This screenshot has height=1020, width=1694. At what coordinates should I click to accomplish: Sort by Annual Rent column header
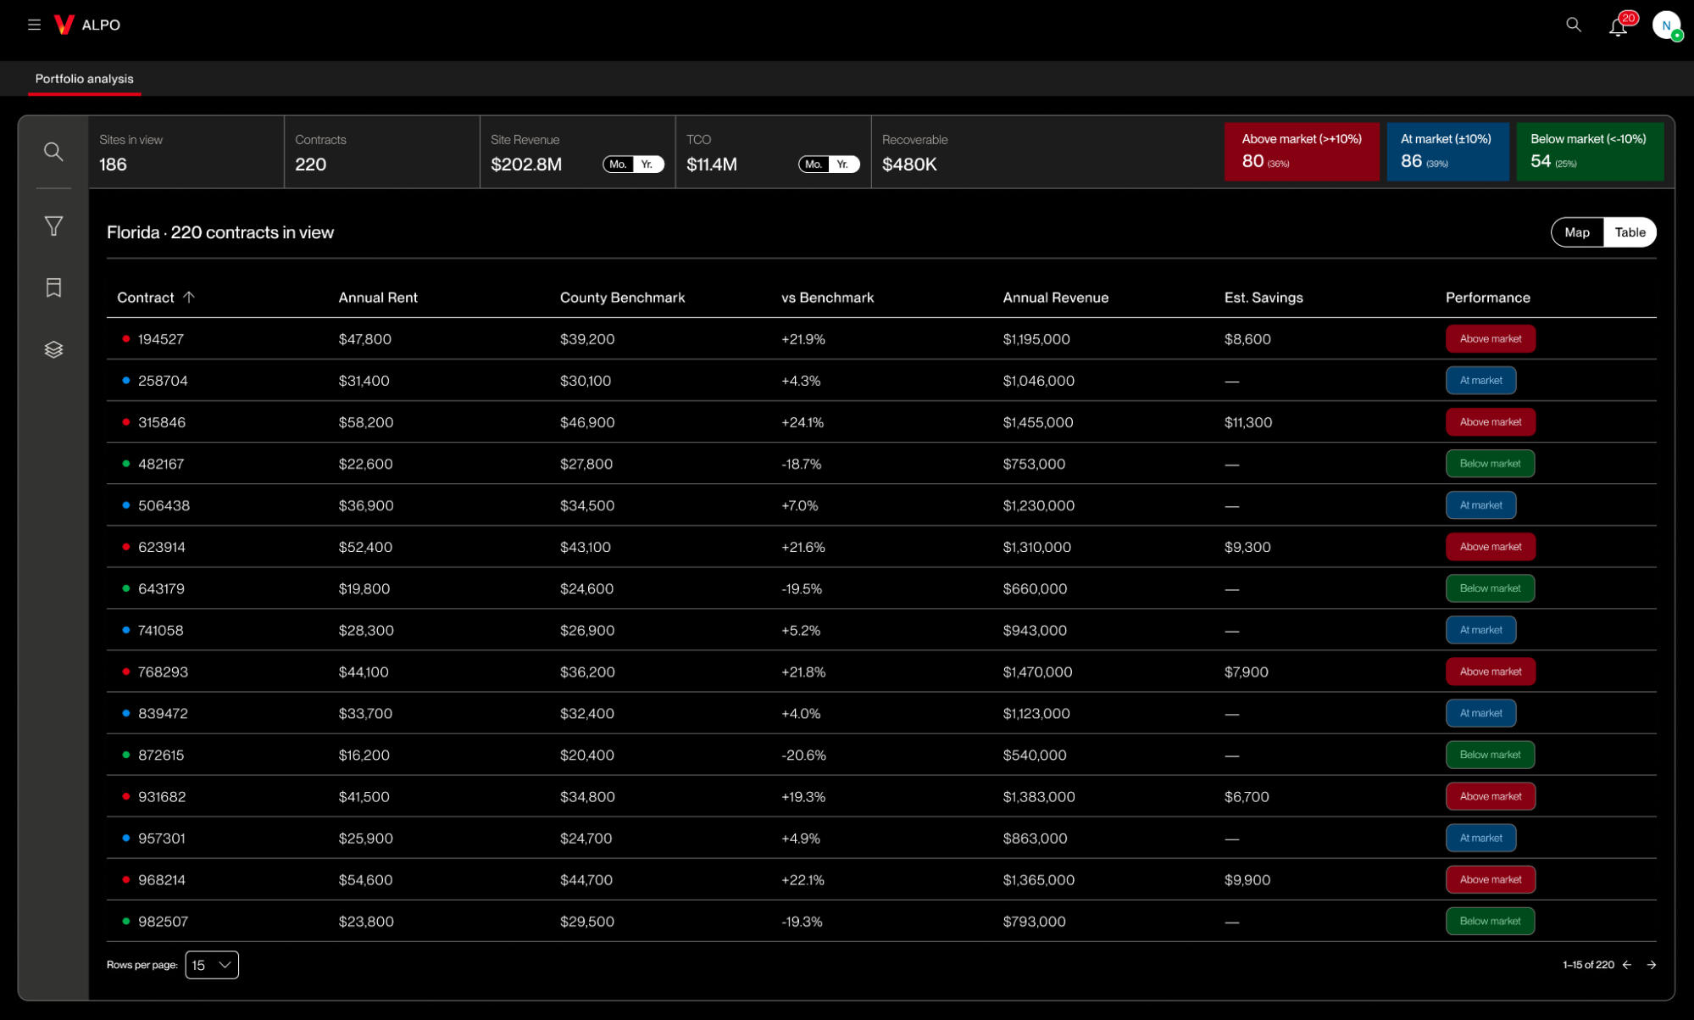[378, 298]
